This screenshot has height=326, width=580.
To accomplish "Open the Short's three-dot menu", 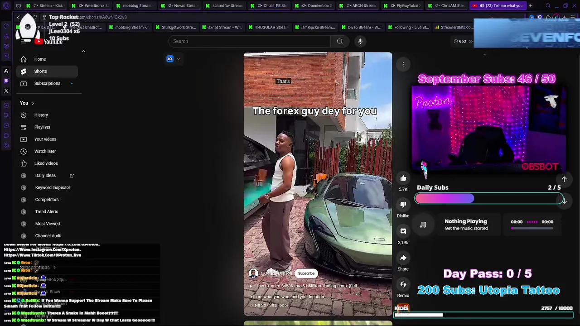I will point(403,64).
